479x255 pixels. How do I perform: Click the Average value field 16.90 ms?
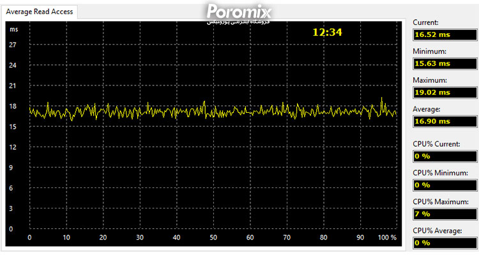pos(445,121)
